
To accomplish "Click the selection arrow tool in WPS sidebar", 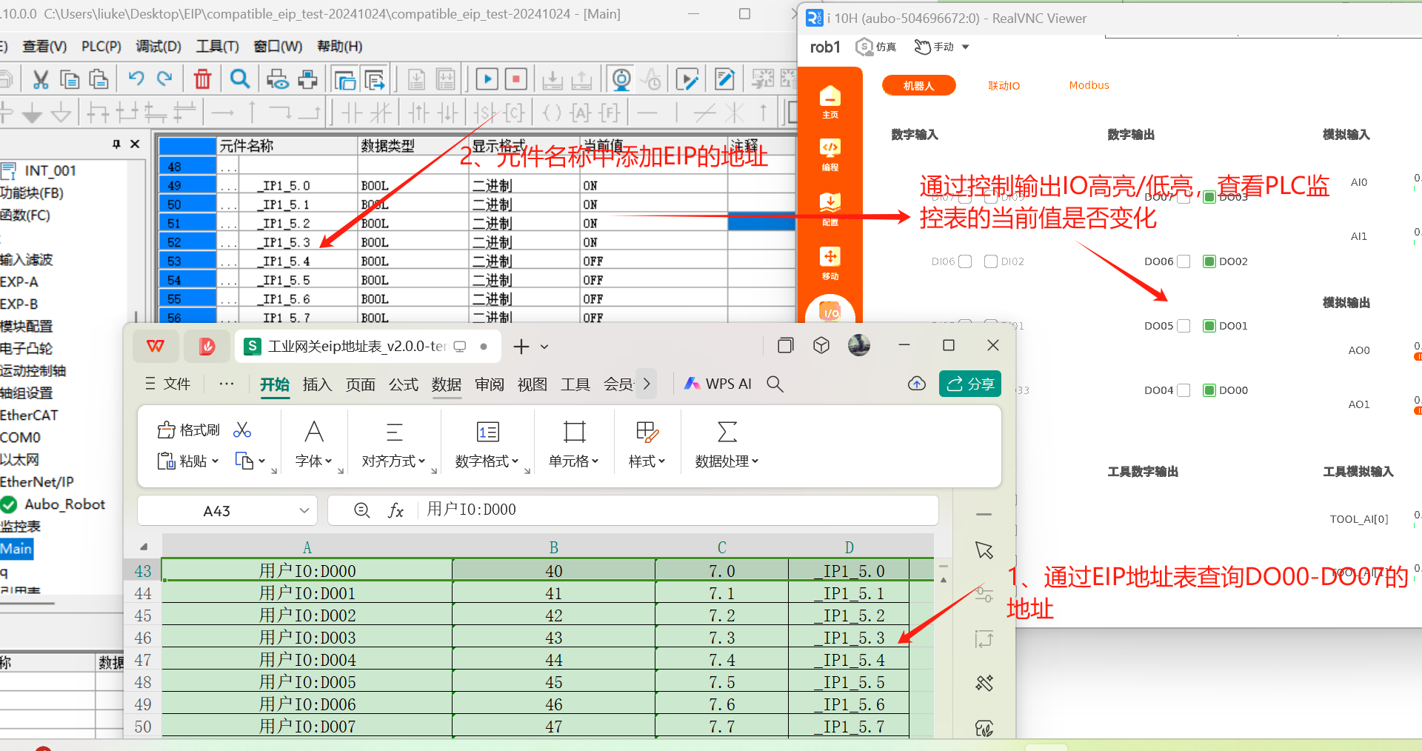I will pyautogui.click(x=984, y=550).
